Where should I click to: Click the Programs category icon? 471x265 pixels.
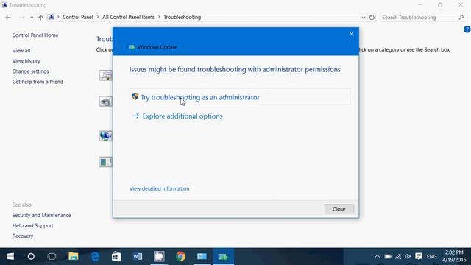106,75
